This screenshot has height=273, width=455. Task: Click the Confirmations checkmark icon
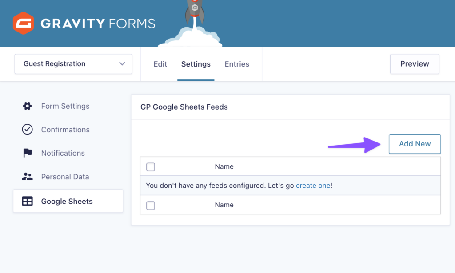27,130
